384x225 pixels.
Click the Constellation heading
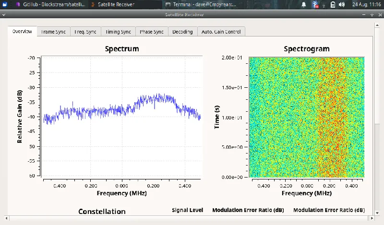102,212
